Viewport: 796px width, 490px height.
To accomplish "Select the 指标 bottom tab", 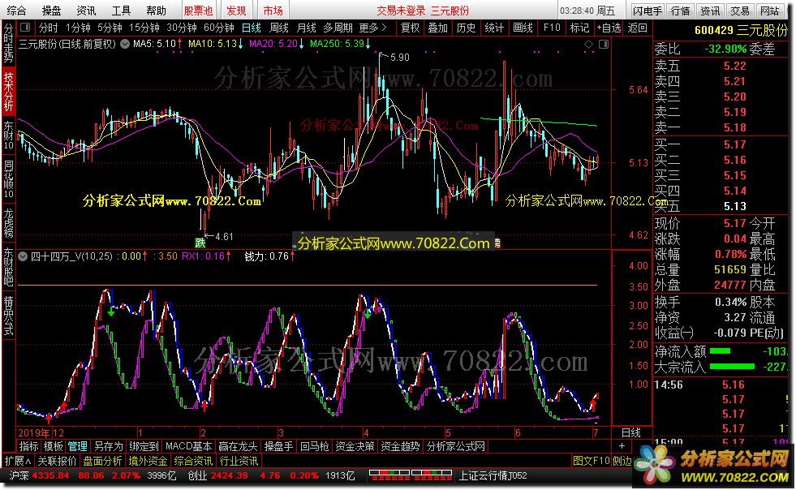I will [28, 446].
